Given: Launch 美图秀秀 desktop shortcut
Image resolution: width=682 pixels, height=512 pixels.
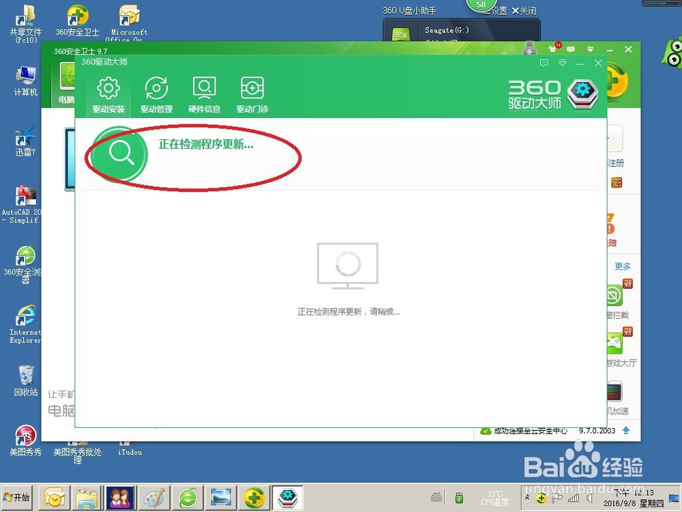Looking at the screenshot, I should click(x=26, y=440).
